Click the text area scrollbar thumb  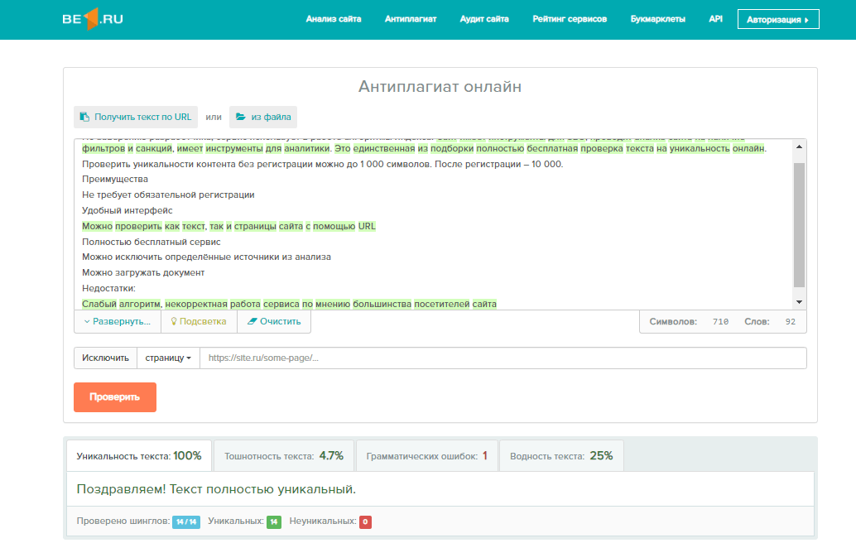[799, 224]
